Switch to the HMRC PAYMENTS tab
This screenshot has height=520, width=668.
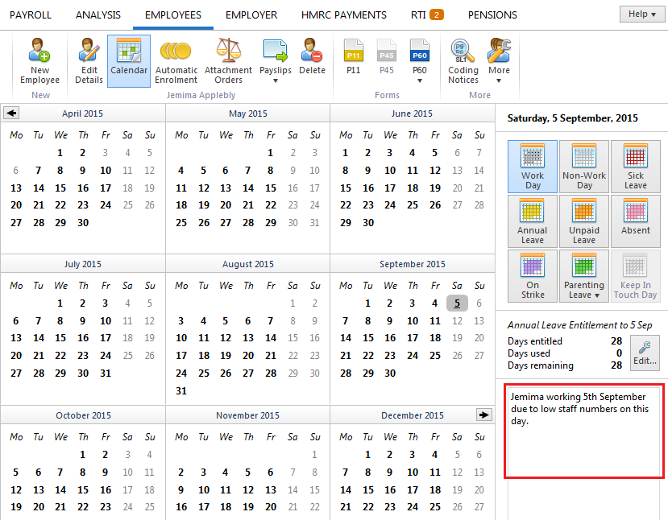tap(344, 15)
